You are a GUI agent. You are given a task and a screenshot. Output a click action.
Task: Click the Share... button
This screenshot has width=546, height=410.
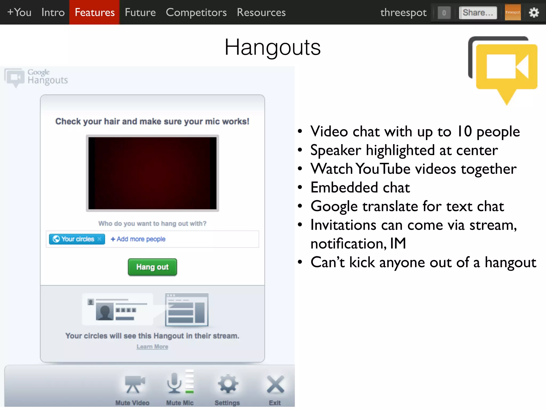pos(478,13)
